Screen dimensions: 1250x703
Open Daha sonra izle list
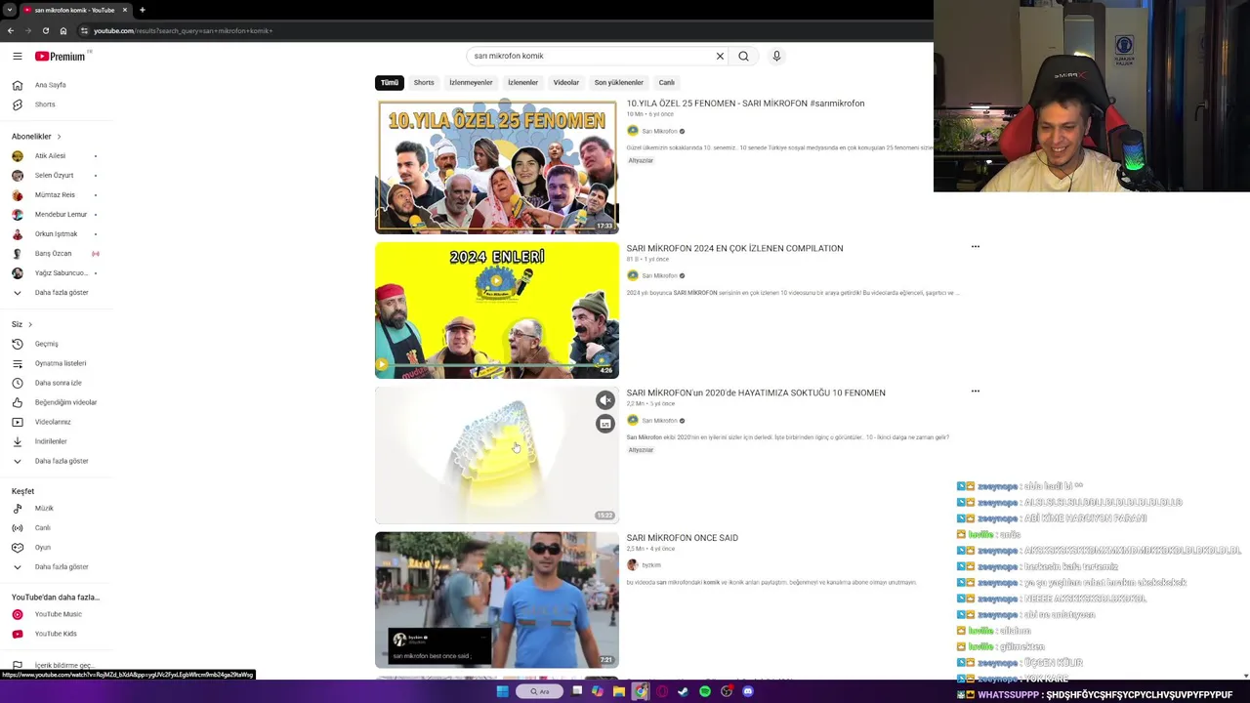[59, 383]
